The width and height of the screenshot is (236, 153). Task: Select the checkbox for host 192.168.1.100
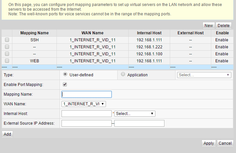pos(7,54)
